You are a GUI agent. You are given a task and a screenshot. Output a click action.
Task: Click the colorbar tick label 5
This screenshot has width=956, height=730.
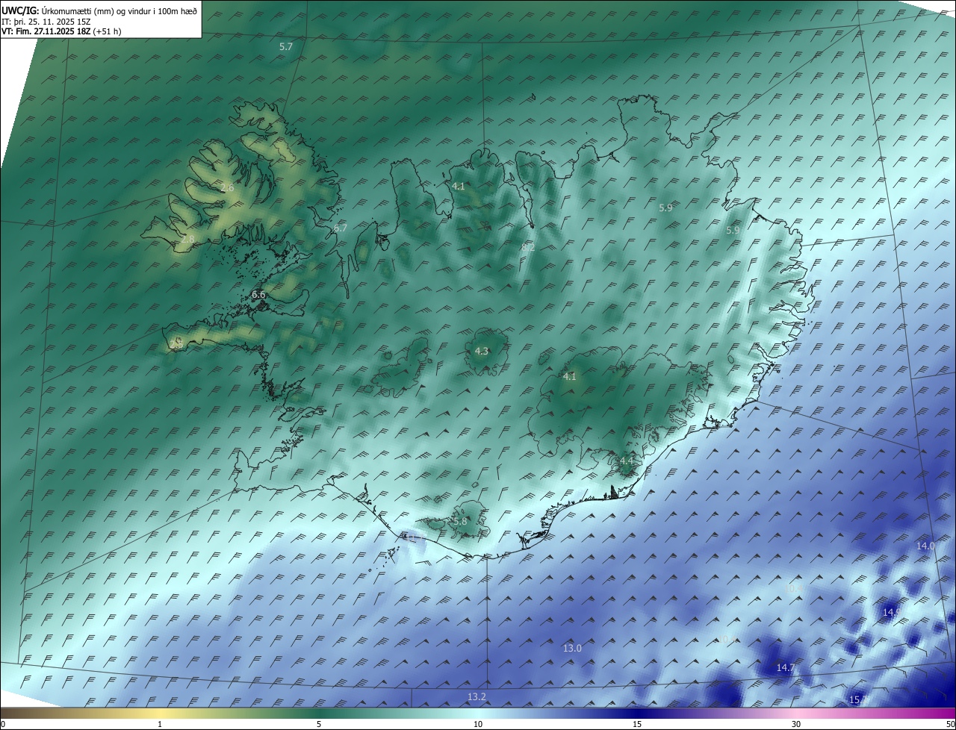click(x=319, y=724)
